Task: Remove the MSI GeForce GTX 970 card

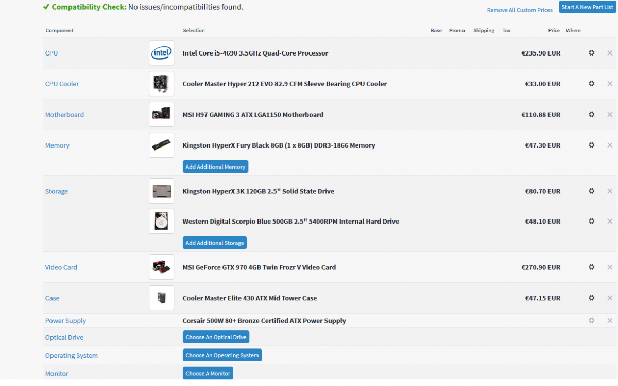Action: pos(610,267)
